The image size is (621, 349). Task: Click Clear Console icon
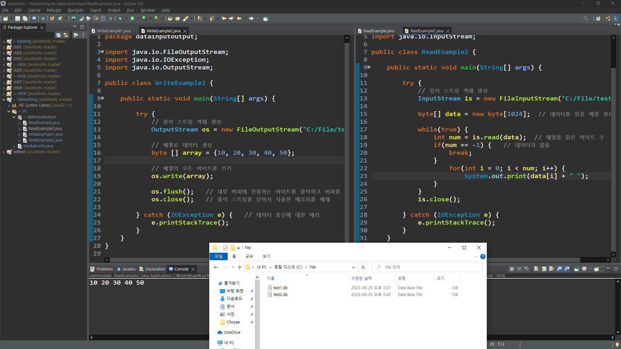click(x=536, y=269)
